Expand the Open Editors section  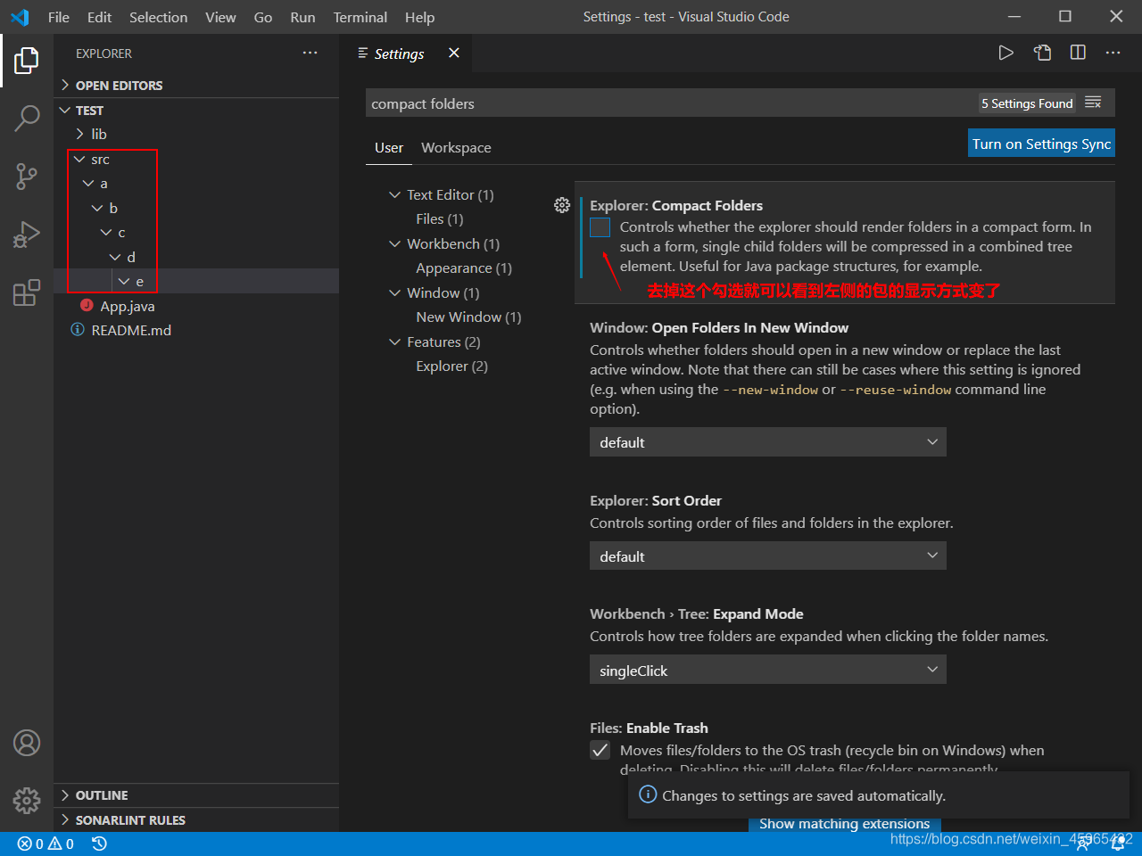pyautogui.click(x=196, y=85)
